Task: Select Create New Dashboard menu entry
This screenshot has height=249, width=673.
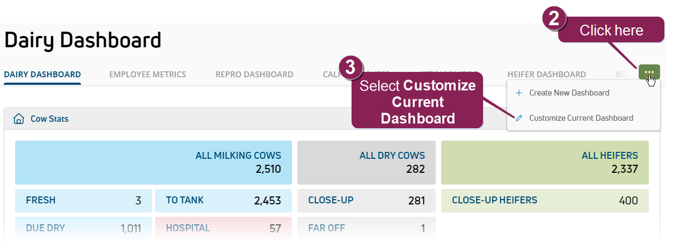Action: (x=569, y=93)
